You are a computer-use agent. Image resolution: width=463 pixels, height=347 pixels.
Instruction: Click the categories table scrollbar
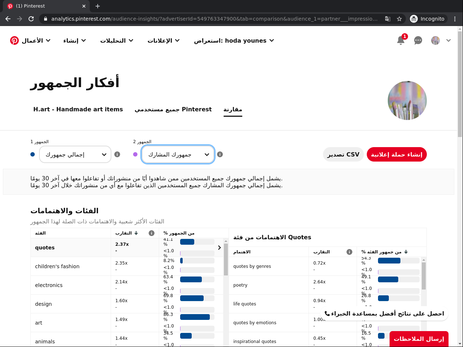tap(226, 259)
